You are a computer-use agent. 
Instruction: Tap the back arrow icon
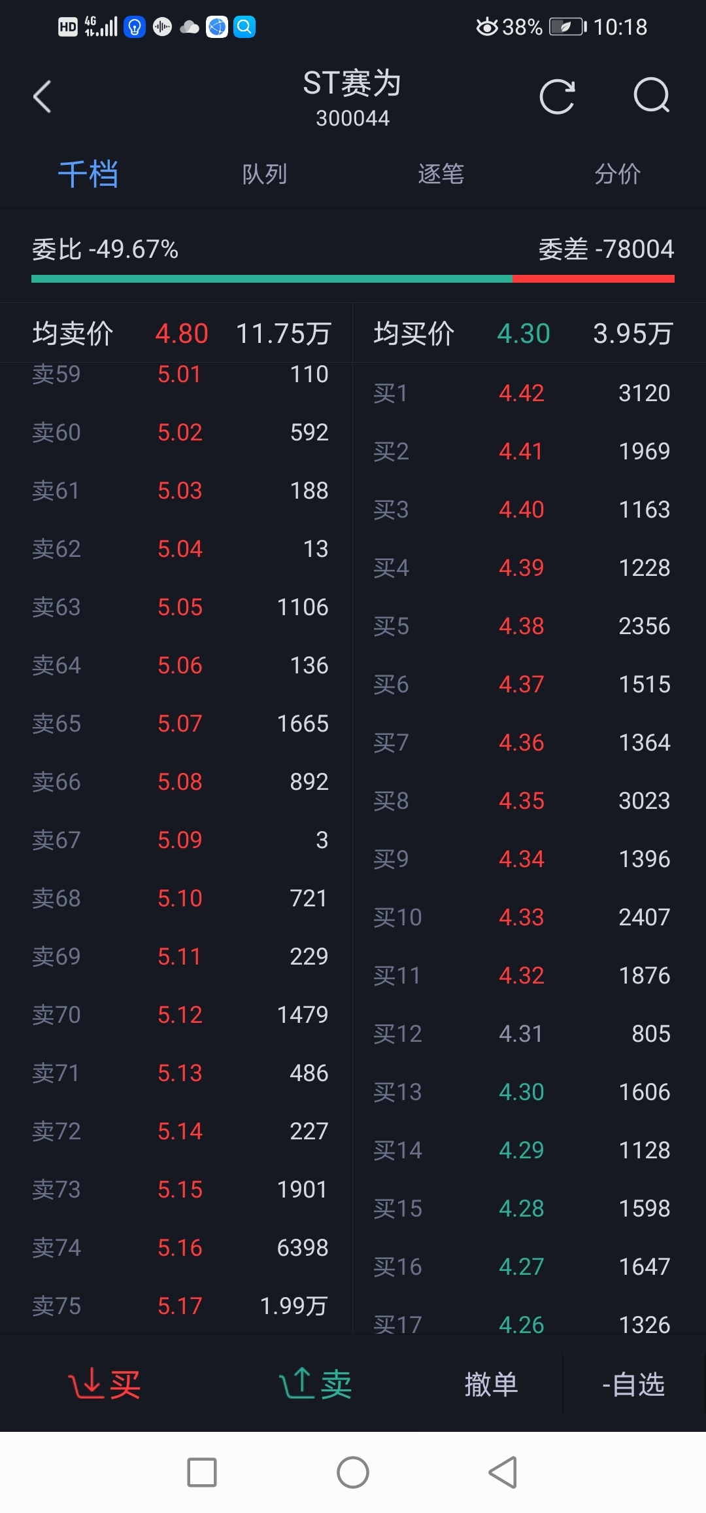(42, 97)
